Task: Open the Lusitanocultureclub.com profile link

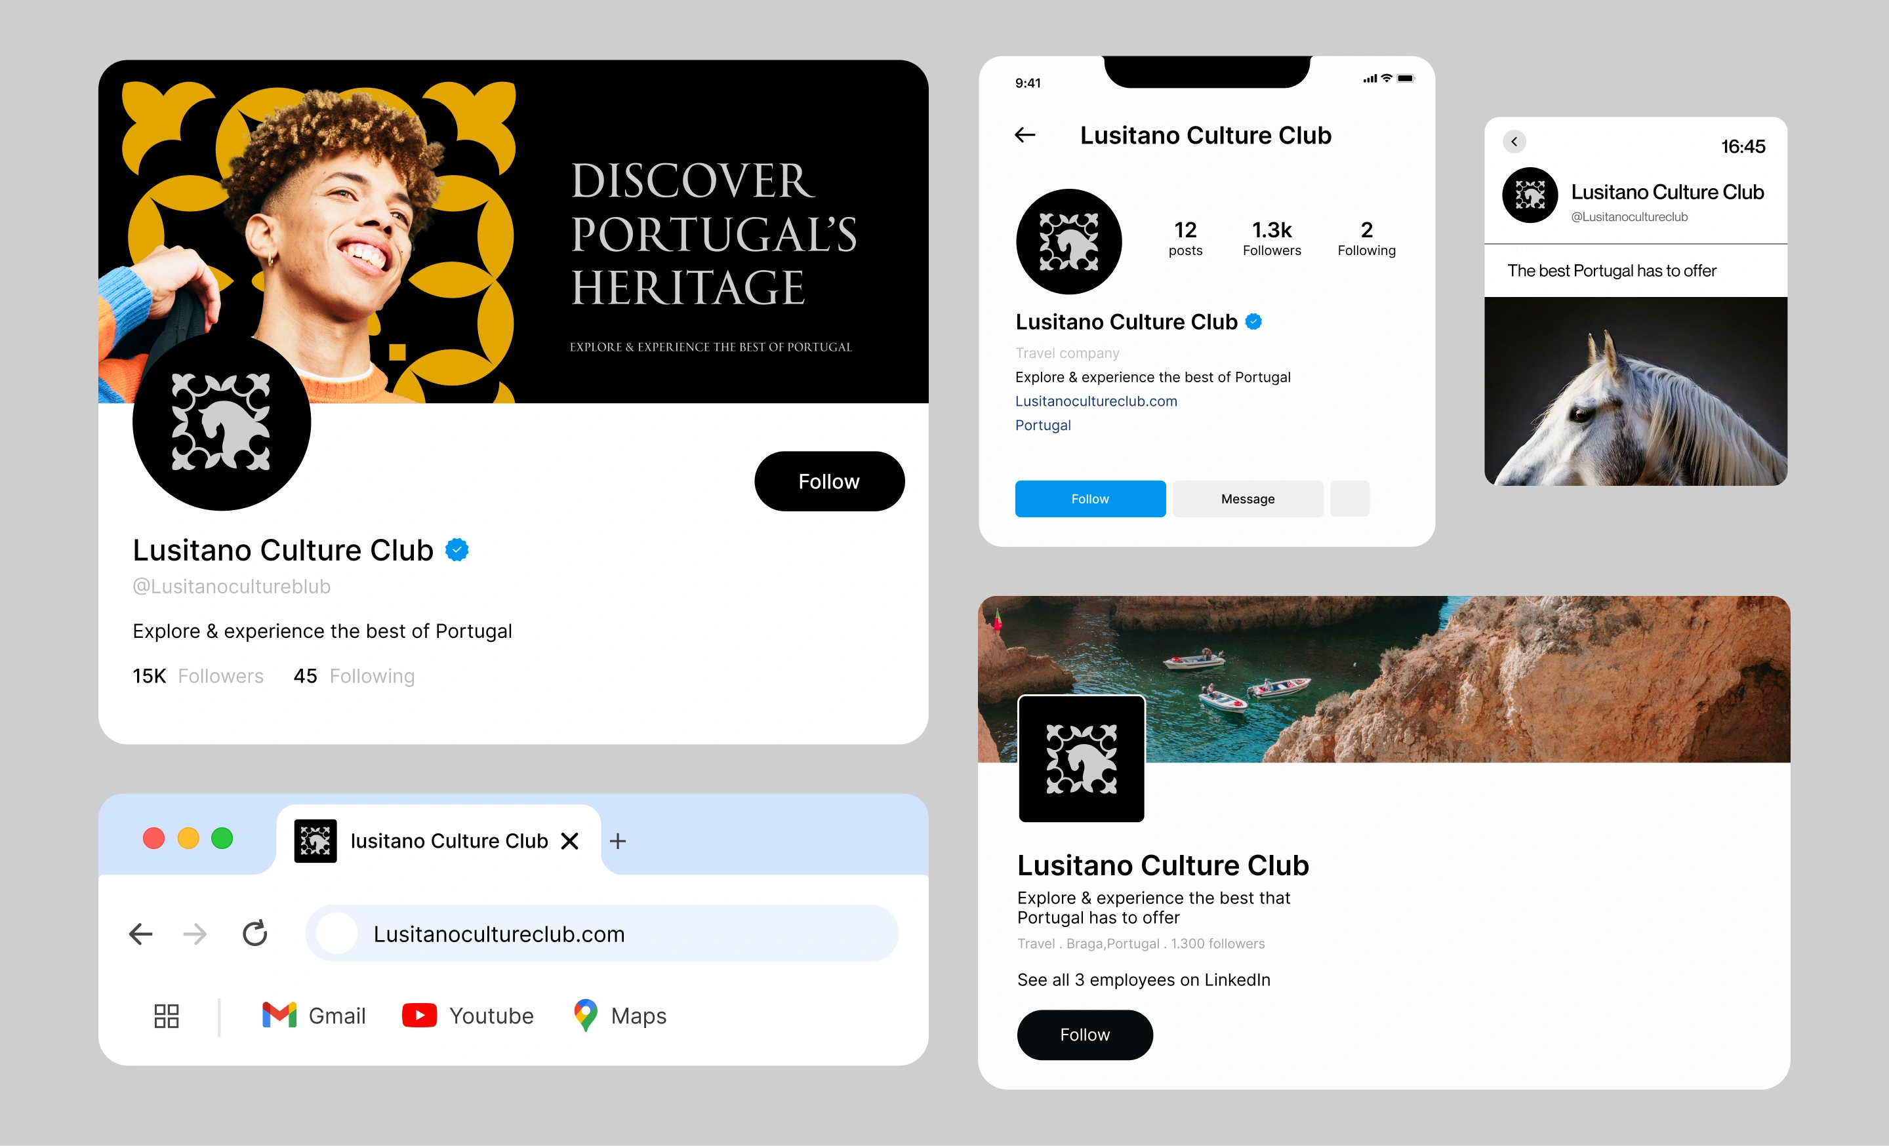Action: click(1096, 401)
